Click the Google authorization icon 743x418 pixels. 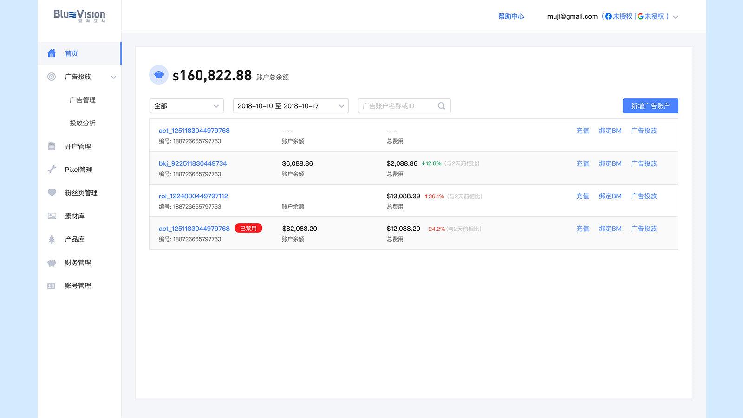(x=641, y=16)
